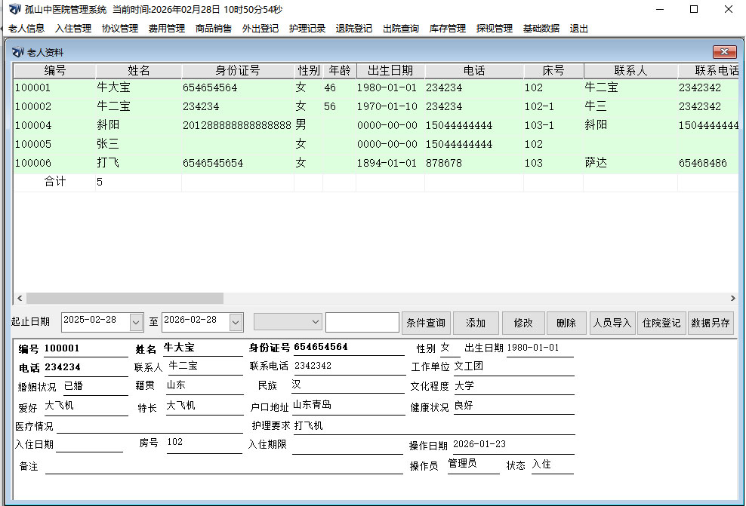Select the row for 牛二宝

pos(114,106)
